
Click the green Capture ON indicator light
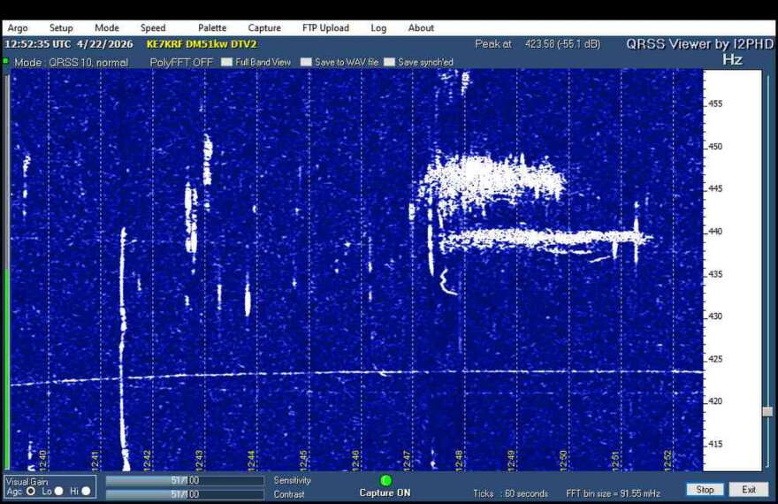(385, 480)
